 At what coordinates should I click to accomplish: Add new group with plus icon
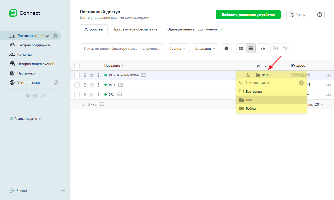pos(301,83)
